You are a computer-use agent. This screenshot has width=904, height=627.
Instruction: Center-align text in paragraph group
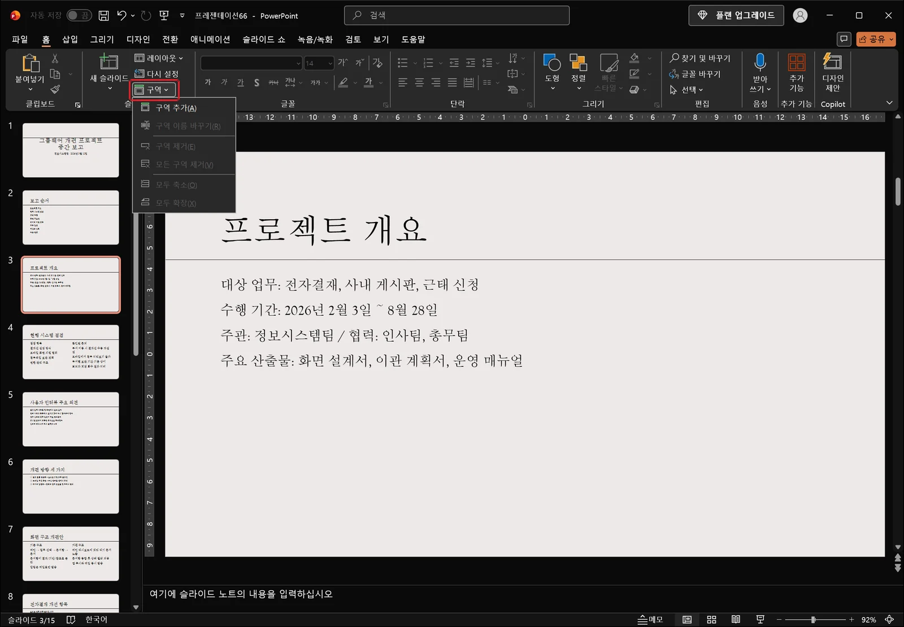[x=419, y=82]
